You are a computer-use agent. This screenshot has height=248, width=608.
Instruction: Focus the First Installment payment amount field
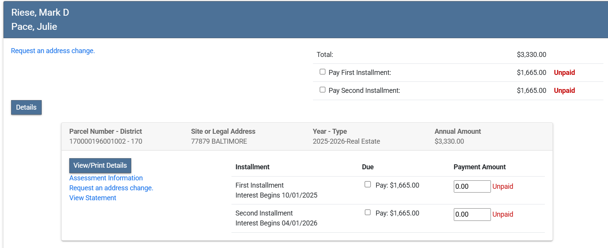pyautogui.click(x=472, y=186)
